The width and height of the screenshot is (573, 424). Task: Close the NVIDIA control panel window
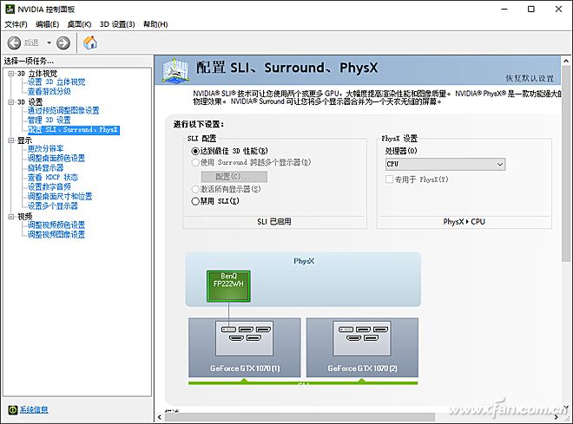[x=559, y=10]
